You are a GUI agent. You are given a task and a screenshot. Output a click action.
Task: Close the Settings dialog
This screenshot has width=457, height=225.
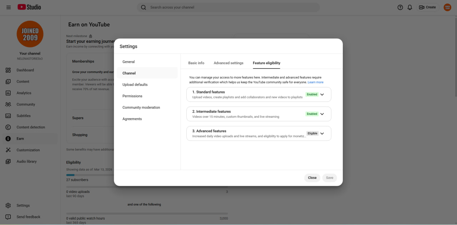pyautogui.click(x=312, y=178)
